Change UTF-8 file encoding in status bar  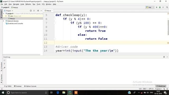tap(151, 89)
